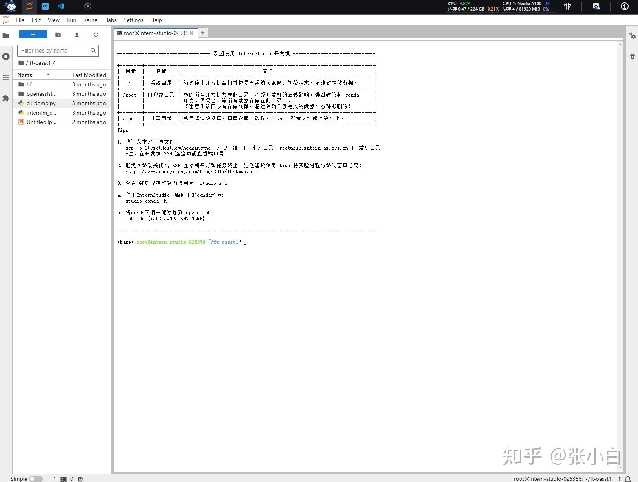Select the openassist... folder
Screen dimensions: 638x482
(x=62, y=94)
